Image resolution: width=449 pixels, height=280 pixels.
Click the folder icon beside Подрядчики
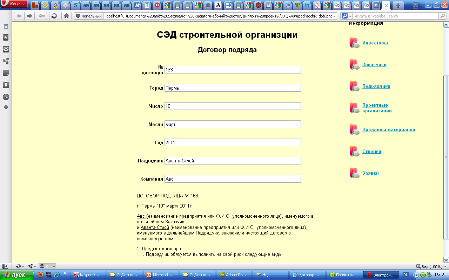tap(355, 86)
